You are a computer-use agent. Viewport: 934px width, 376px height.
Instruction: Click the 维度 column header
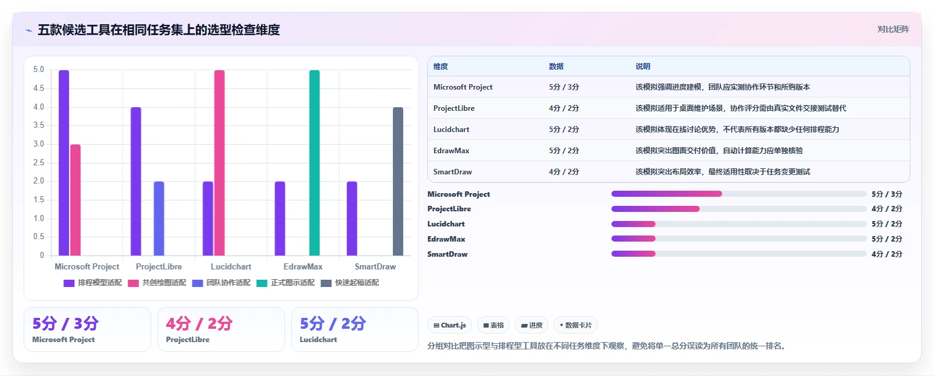[441, 66]
